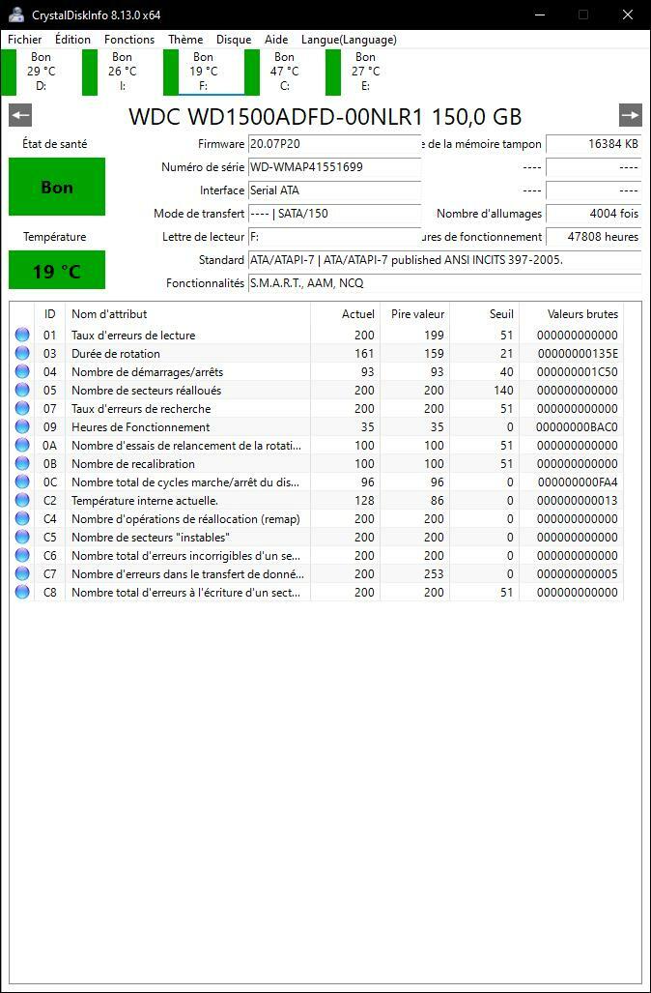Click status orb for attribute C2 temperature

(22, 500)
